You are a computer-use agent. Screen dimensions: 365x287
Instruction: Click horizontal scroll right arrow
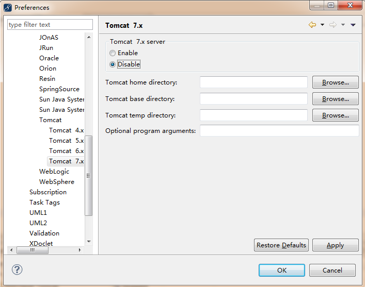80,250
